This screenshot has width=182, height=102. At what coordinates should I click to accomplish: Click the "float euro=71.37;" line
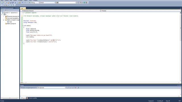click(x=32, y=32)
